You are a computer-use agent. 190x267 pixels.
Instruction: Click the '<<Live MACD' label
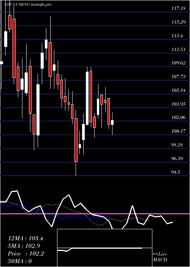(160, 257)
